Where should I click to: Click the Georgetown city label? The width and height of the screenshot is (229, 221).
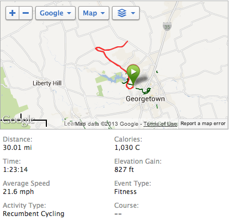(145, 99)
